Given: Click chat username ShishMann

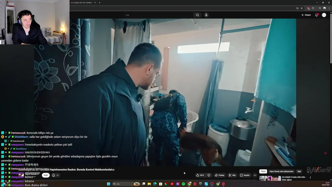Looking at the screenshot, I should click(21, 137).
